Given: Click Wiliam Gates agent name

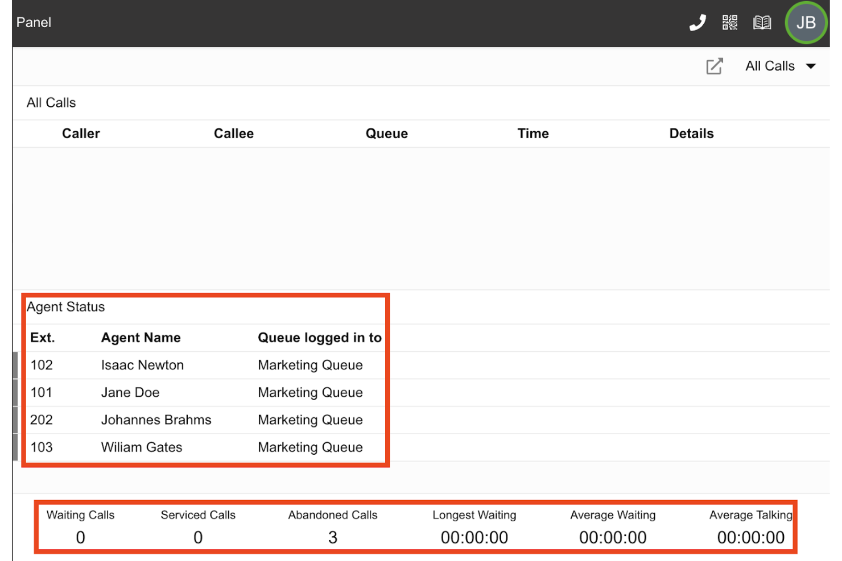Looking at the screenshot, I should [x=142, y=447].
